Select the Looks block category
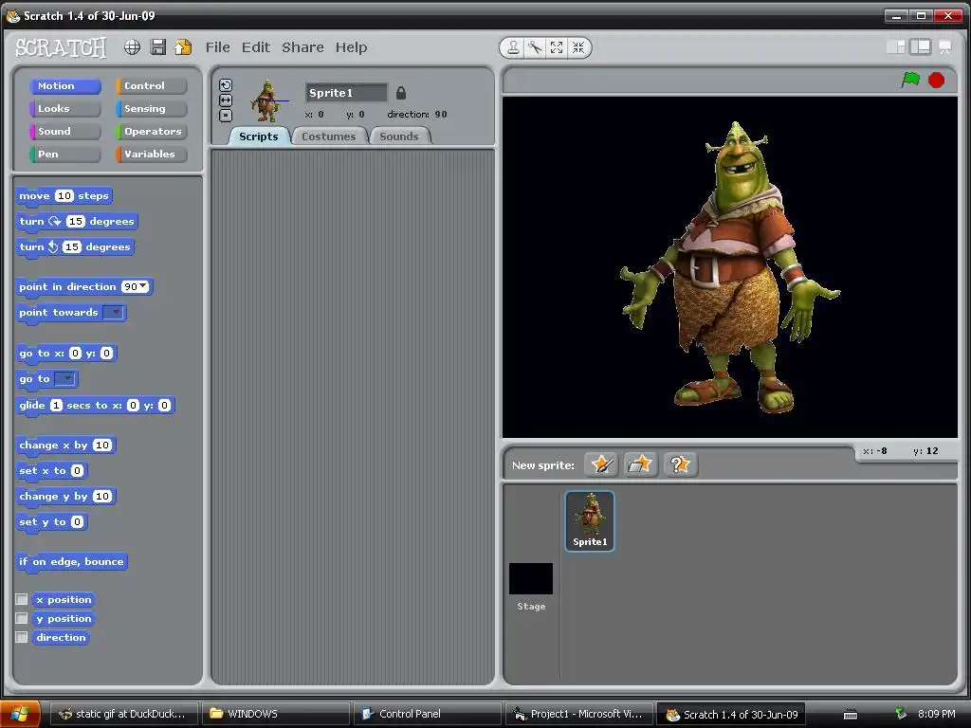971x728 pixels. (x=65, y=109)
